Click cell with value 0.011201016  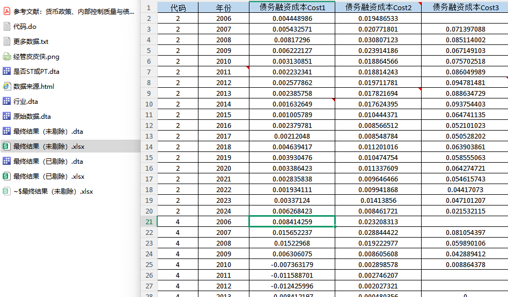[378, 147]
